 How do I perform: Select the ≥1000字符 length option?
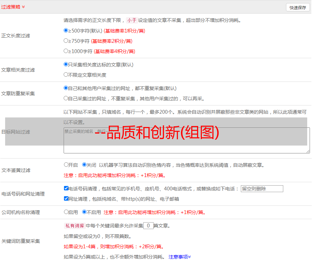point(66,51)
